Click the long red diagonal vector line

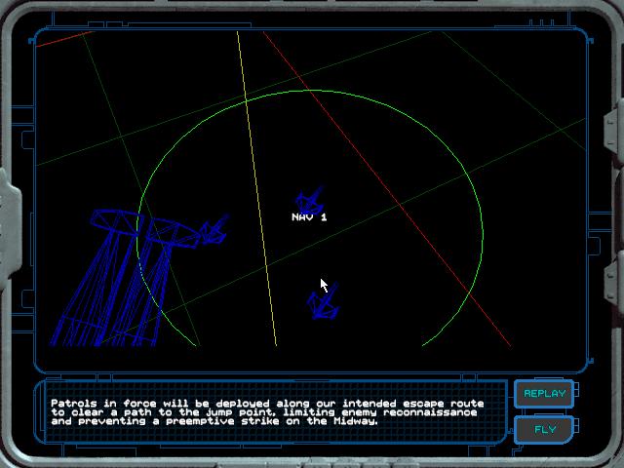pyautogui.click(x=386, y=188)
